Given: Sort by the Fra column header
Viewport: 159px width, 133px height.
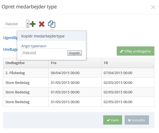Looking at the screenshot, I should coord(75,63).
